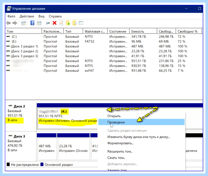Screen dimensions: 208x176
Task: Click the blue Основной раздел legend swatch
Action: click(x=42, y=164)
